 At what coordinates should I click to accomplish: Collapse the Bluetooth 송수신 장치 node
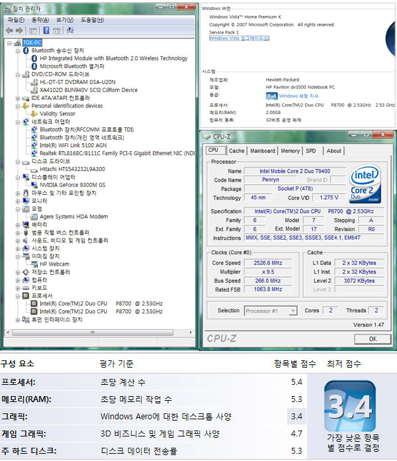[x=18, y=51]
